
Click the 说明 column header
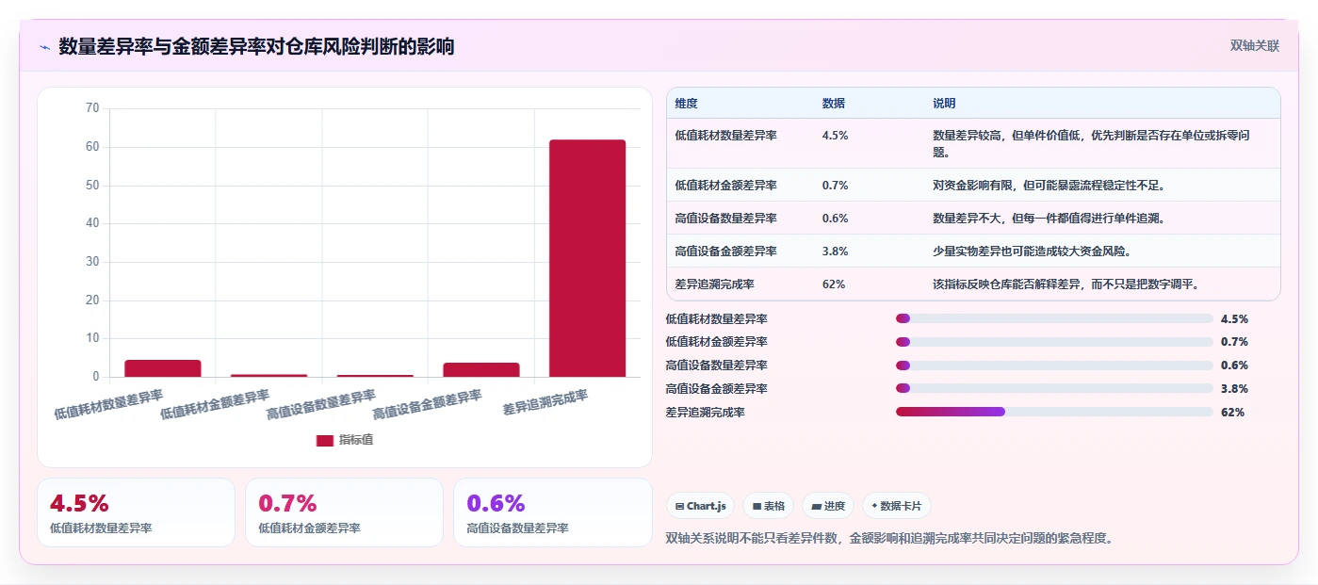pyautogui.click(x=944, y=104)
